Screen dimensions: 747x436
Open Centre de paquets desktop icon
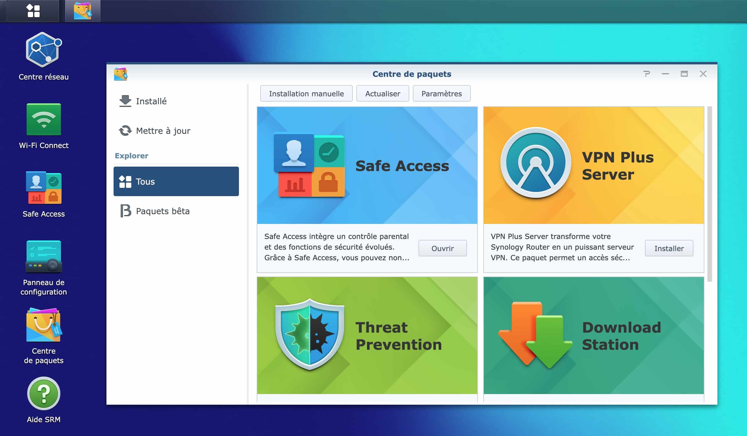[x=43, y=336]
